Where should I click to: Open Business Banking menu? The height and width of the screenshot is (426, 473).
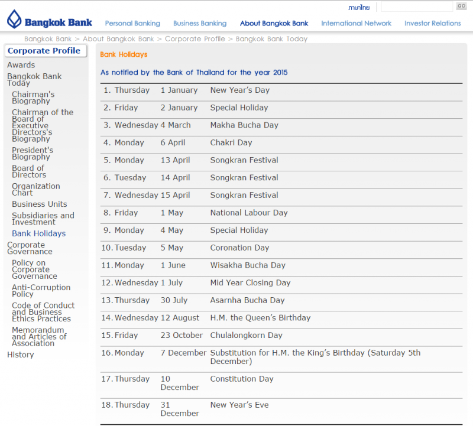(200, 24)
